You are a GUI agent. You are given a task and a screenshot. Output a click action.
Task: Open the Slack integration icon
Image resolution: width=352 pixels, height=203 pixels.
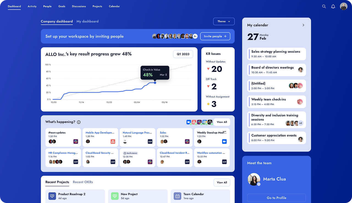[x=199, y=122]
